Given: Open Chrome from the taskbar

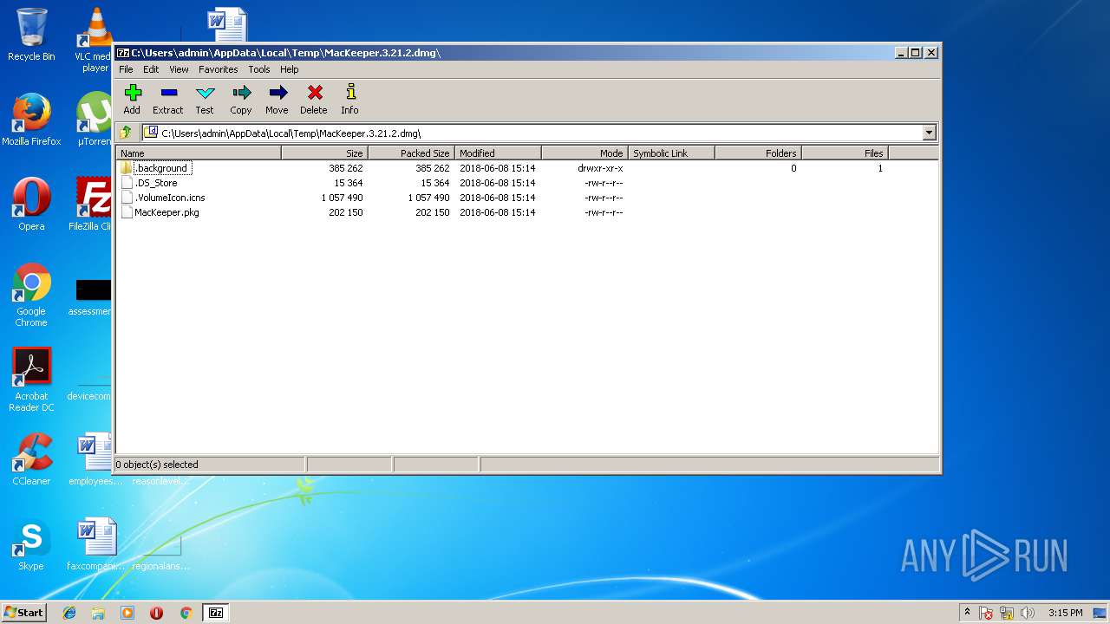Looking at the screenshot, I should tap(186, 613).
